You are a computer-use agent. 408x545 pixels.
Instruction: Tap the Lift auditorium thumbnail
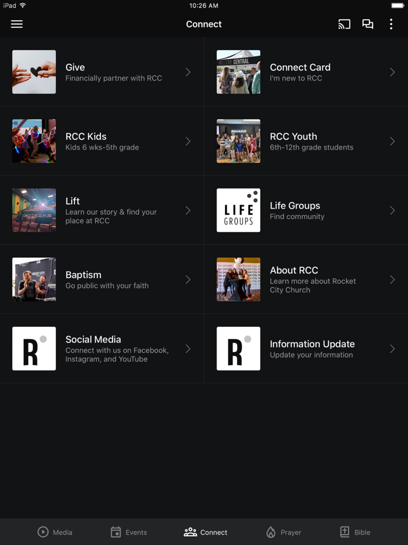coord(34,210)
